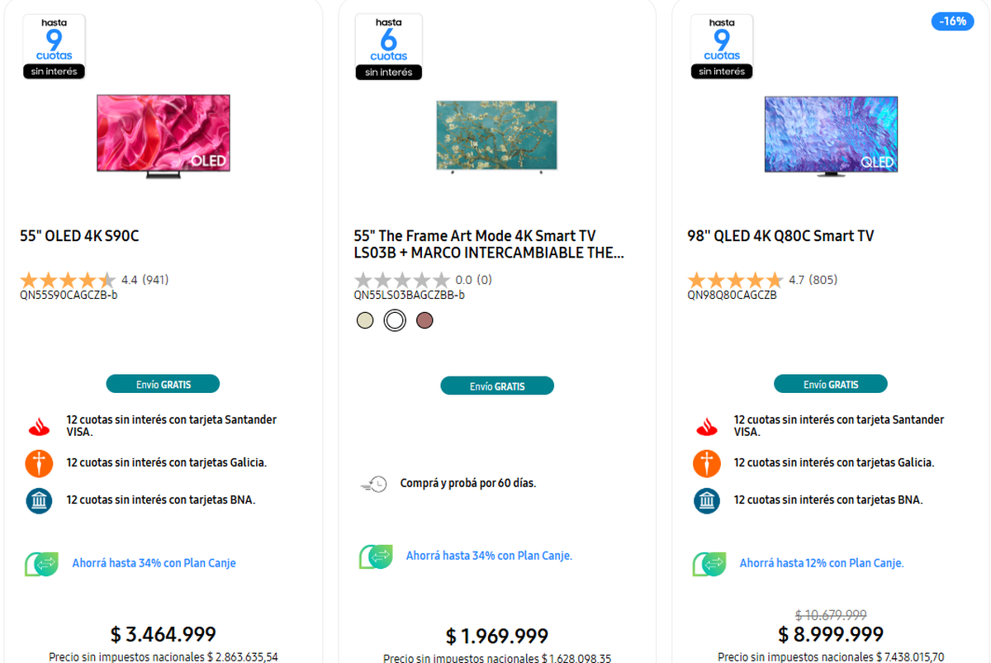The height and width of the screenshot is (663, 991).
Task: Click the QLED TV product image
Action: pos(830,135)
